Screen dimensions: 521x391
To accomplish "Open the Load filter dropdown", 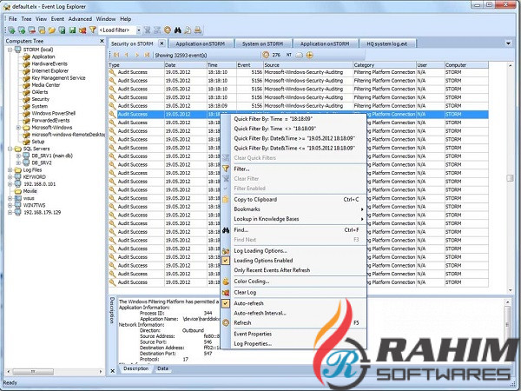I will pos(139,30).
